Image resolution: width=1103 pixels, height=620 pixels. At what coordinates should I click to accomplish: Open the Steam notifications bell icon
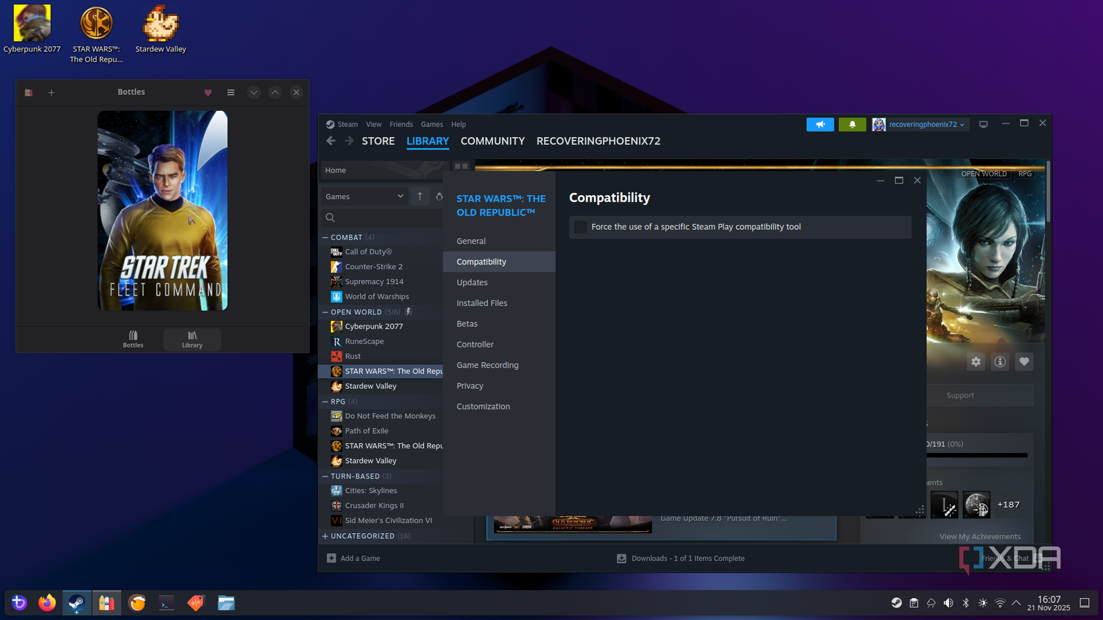coord(852,124)
